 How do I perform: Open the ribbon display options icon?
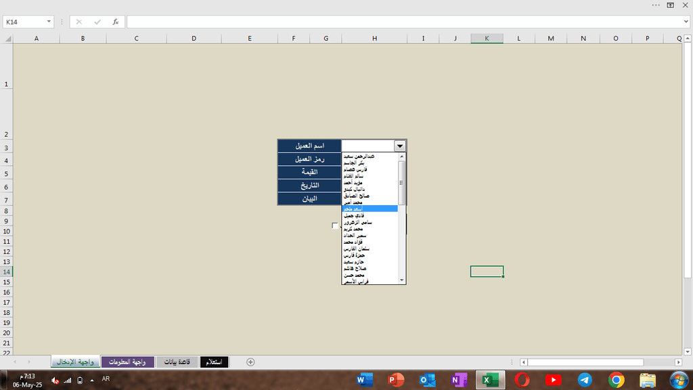671,5
